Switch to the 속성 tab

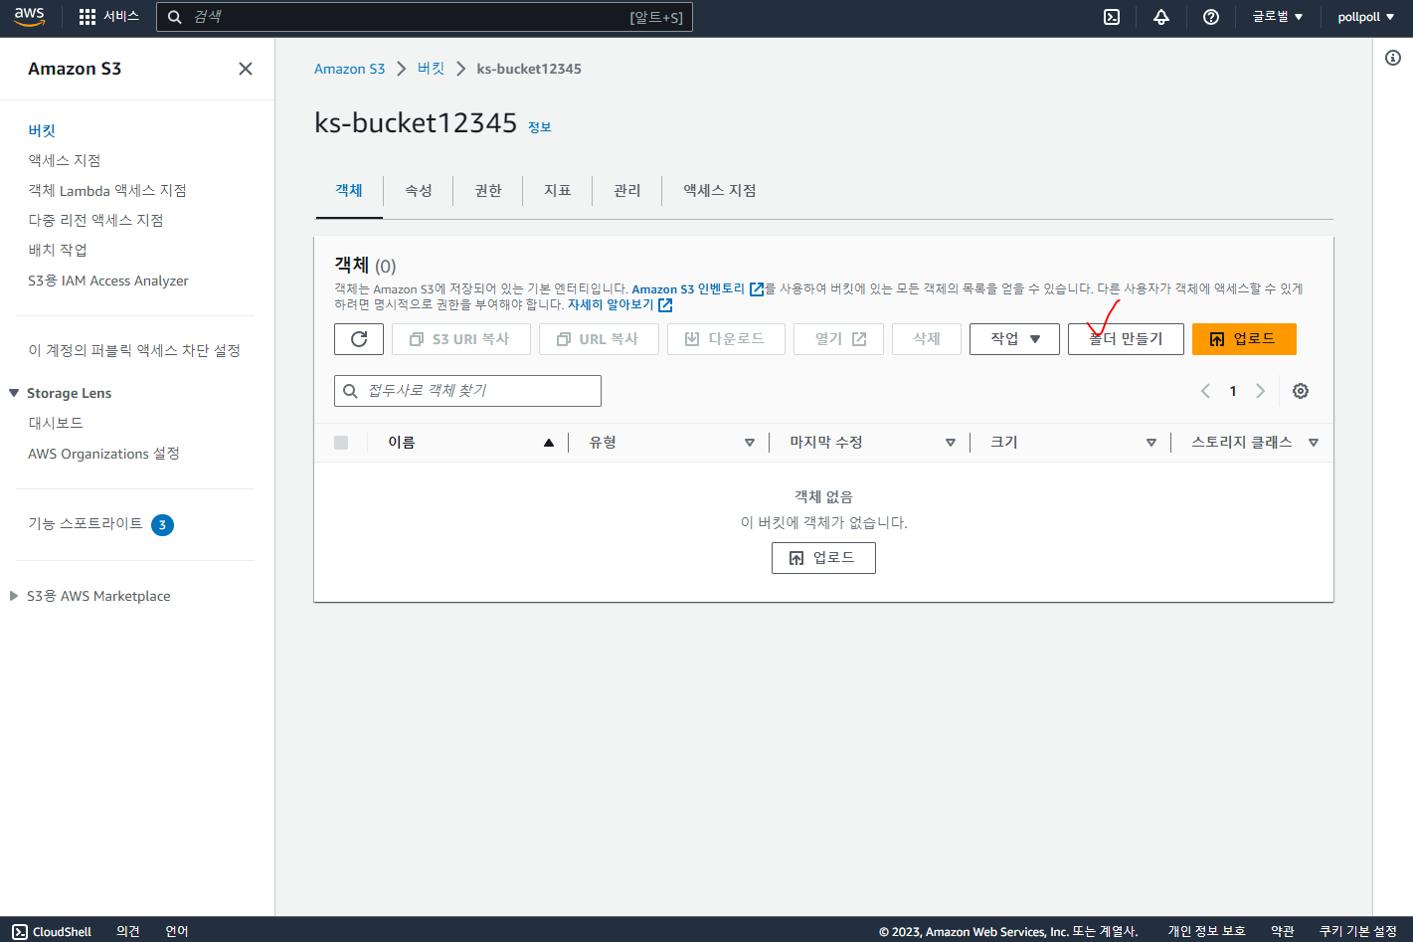tap(419, 190)
